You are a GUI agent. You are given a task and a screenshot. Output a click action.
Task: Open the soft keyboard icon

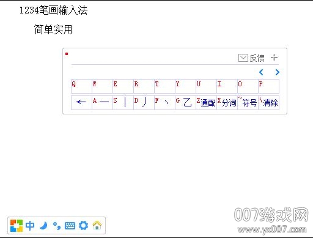[70, 226]
